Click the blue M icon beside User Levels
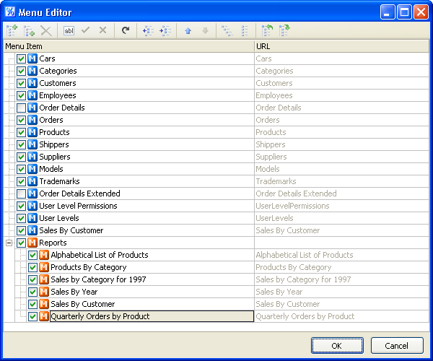This screenshot has width=433, height=361. pos(32,218)
